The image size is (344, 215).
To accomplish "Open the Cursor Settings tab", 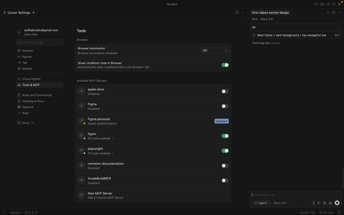I will coord(19,13).
